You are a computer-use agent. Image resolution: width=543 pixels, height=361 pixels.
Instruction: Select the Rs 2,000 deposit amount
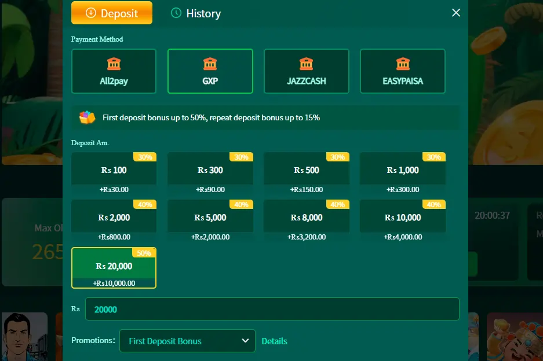click(114, 217)
